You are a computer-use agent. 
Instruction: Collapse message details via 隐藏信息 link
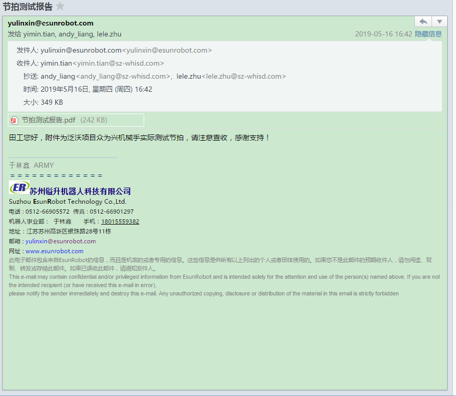(x=428, y=33)
